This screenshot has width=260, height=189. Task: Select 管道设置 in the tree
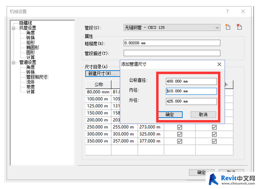[27, 63]
